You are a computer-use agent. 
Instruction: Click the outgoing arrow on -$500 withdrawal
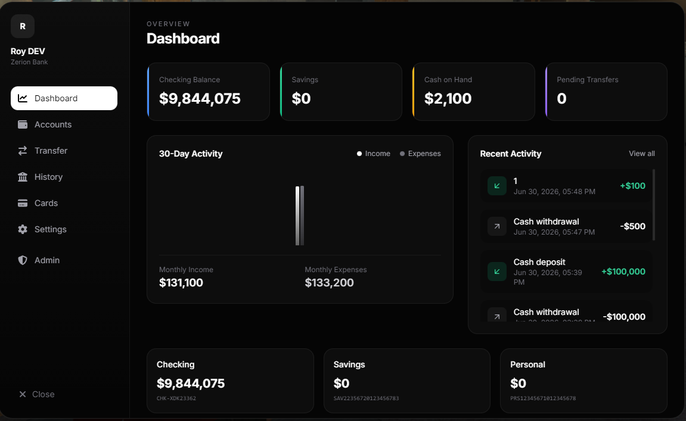coord(497,226)
